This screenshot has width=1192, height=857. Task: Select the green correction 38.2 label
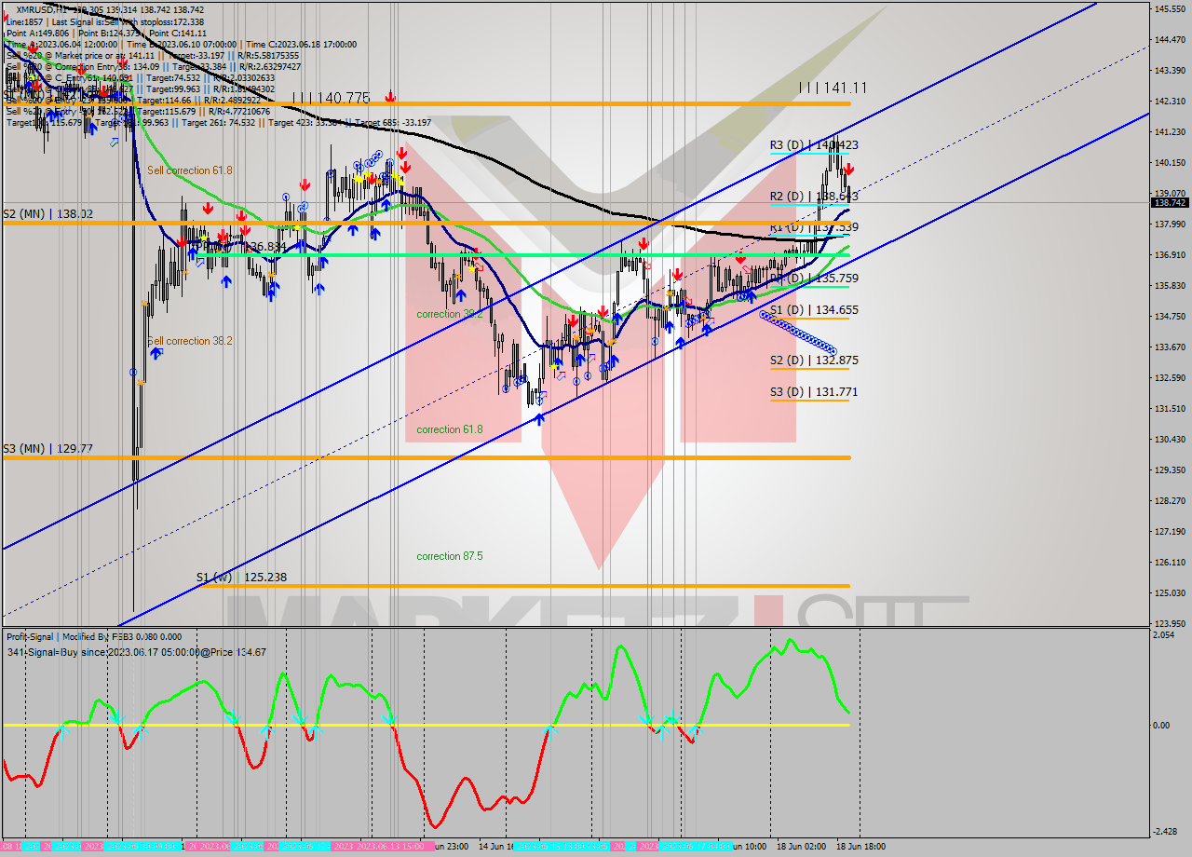point(450,314)
